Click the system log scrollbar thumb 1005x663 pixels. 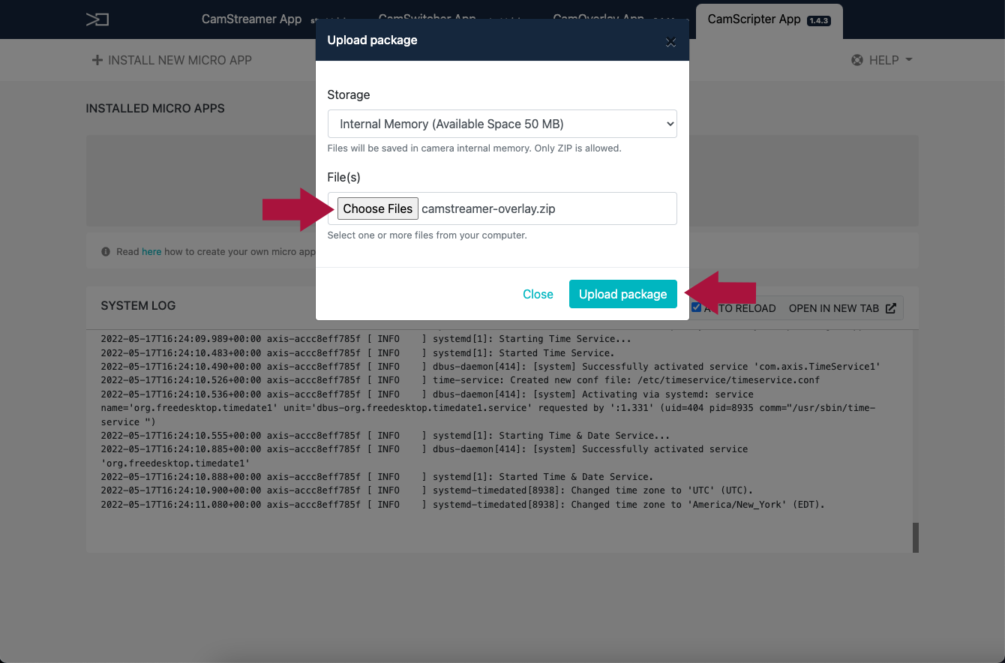[x=915, y=538]
